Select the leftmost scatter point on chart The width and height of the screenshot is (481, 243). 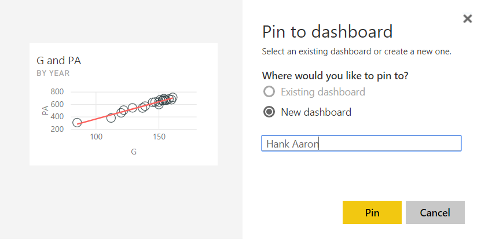(77, 123)
